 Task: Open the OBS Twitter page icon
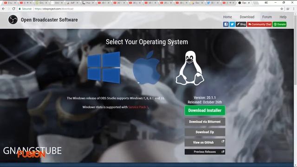[x=232, y=24]
